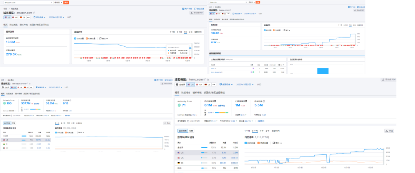
Task: Open date dropdown in top amazon.com panel
Action: pyautogui.click(x=56, y=17)
